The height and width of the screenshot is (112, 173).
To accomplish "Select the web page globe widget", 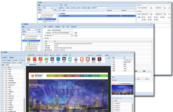I will click(76, 59).
